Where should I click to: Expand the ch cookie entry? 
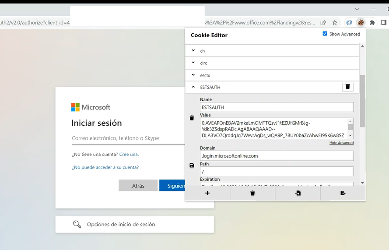click(272, 51)
